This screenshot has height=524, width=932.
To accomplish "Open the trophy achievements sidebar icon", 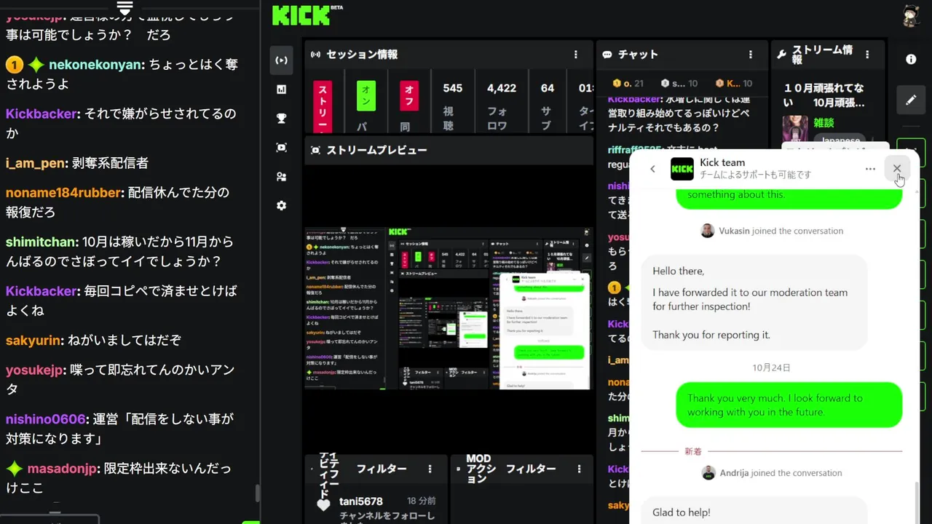I will pos(281,119).
